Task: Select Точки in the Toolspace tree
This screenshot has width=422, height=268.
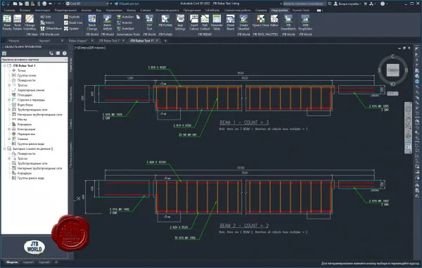Action: pyautogui.click(x=22, y=70)
